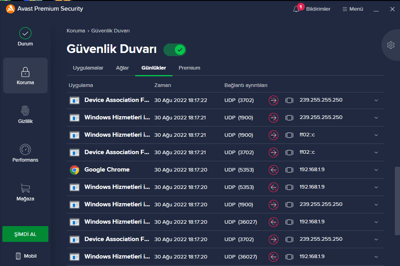The height and width of the screenshot is (266, 400).
Task: Expand the 18:17:20 UDP (3702) entry
Action: point(376,240)
